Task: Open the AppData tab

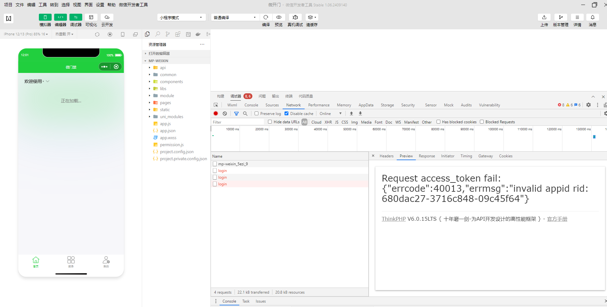Action: (x=366, y=105)
